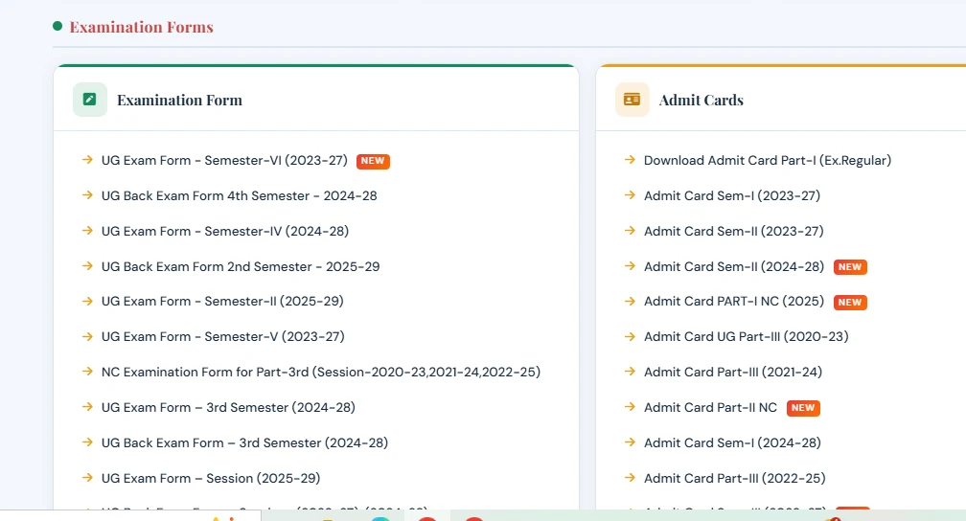Open UG Exam Form 3rd Semester (2024-28)
This screenshot has width=966, height=521.
[x=228, y=407]
